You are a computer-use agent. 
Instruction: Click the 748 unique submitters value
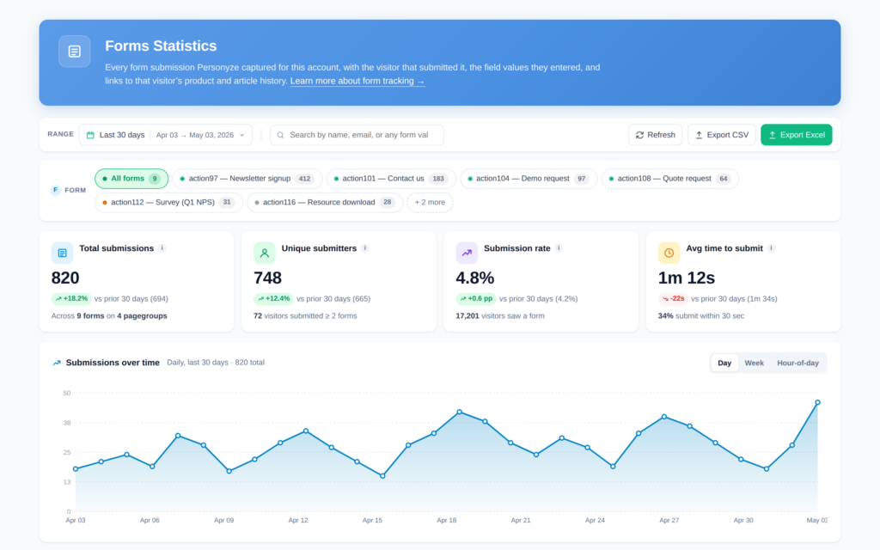(268, 278)
